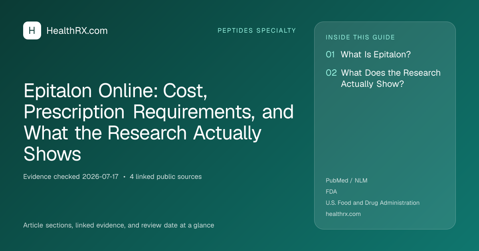Click the article sections at a glance caption
Viewport: 479px width, 251px height.
119,225
